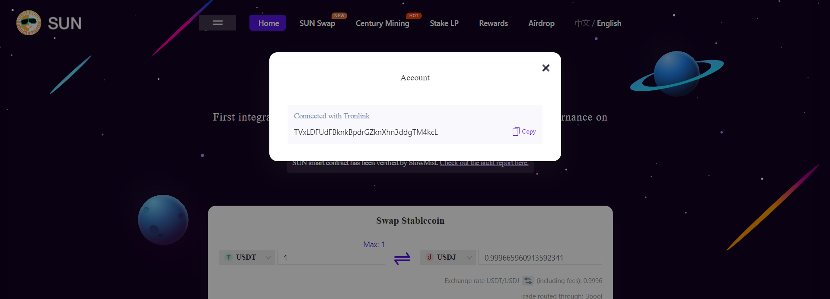Open the SUN Swap page
The height and width of the screenshot is (299, 830).
(x=317, y=23)
